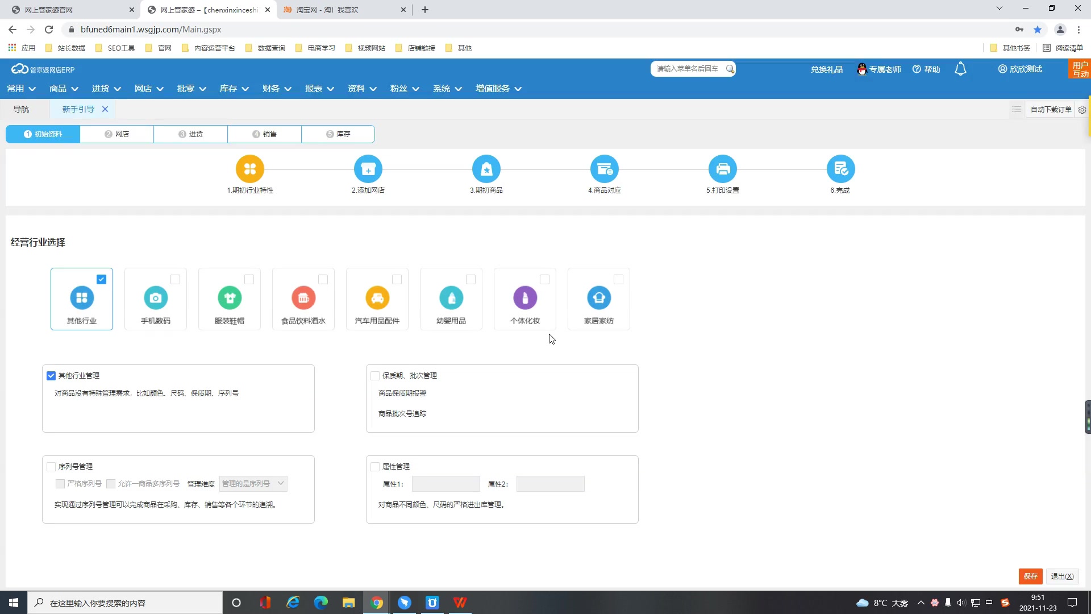The width and height of the screenshot is (1091, 614).
Task: Click the 打印设置 printer step icon
Action: [x=723, y=169]
